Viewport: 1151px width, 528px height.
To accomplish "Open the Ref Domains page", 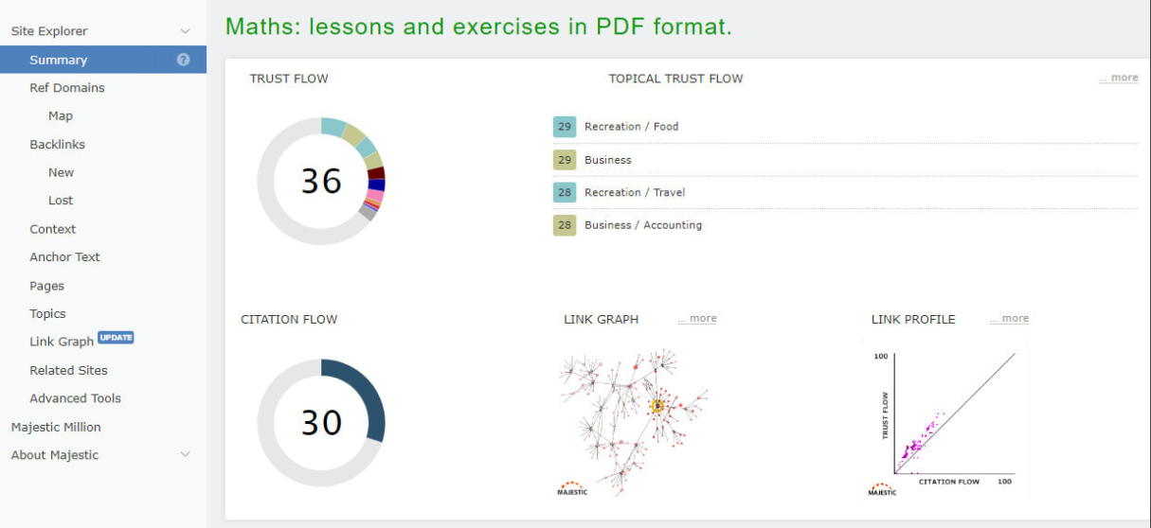I will [67, 88].
